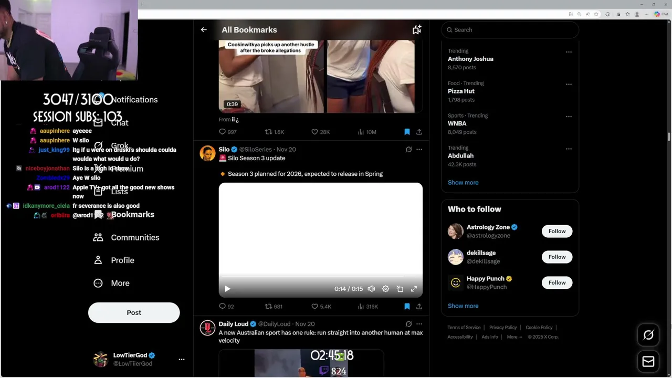Image resolution: width=672 pixels, height=378 pixels.
Task: Open the Grok floating button
Action: pos(648,335)
